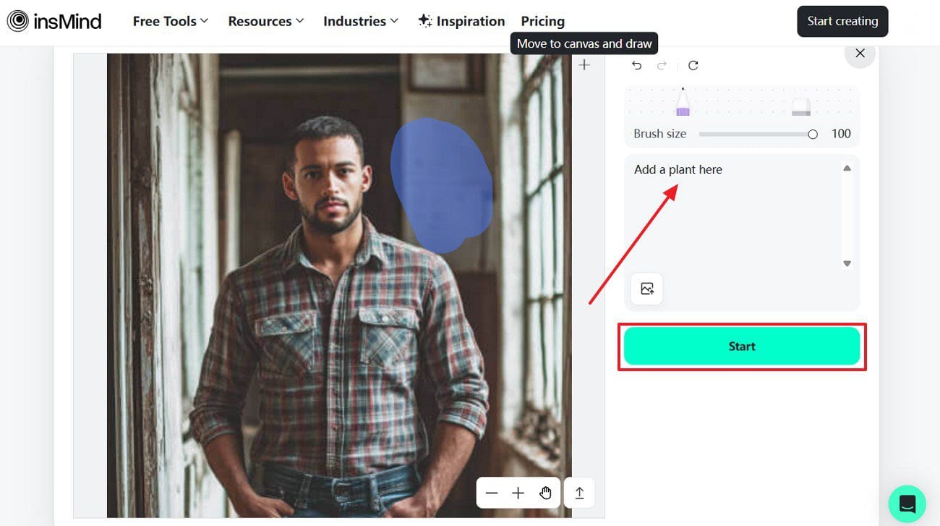The height and width of the screenshot is (526, 940).
Task: Click the prompt scrollbar down arrow
Action: click(847, 263)
